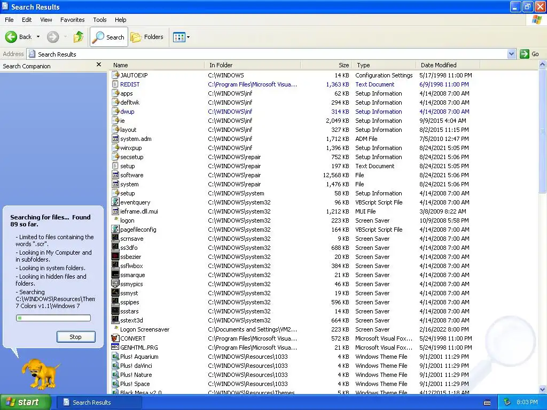
Task: Select the sspipes screen saver icon
Action: (115, 302)
